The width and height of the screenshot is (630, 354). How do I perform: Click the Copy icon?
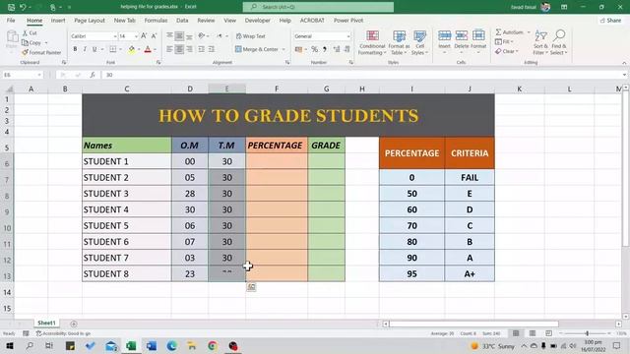(x=26, y=42)
